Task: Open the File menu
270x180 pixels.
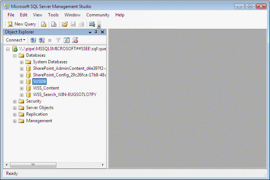Action: tap(11, 15)
